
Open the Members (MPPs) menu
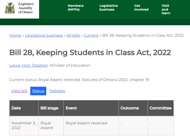click(x=76, y=7)
